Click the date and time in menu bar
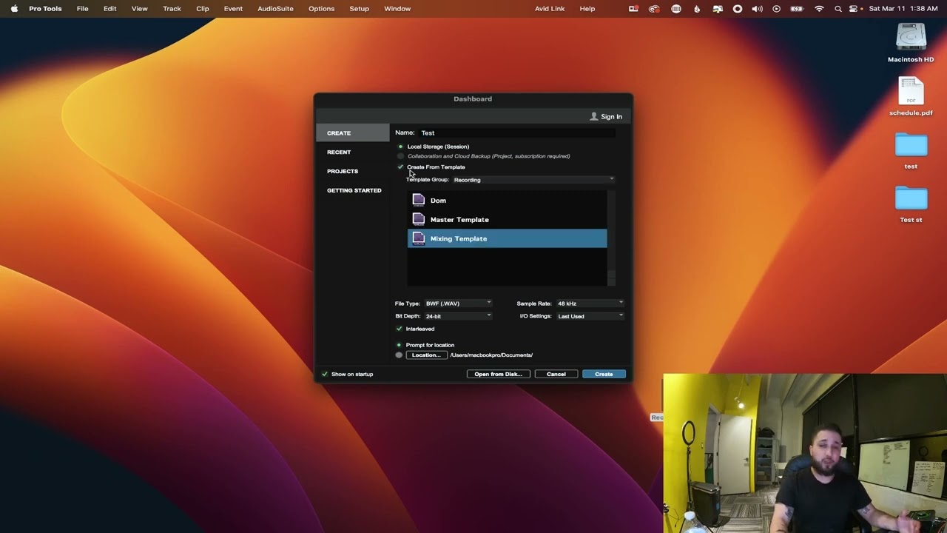 point(903,9)
